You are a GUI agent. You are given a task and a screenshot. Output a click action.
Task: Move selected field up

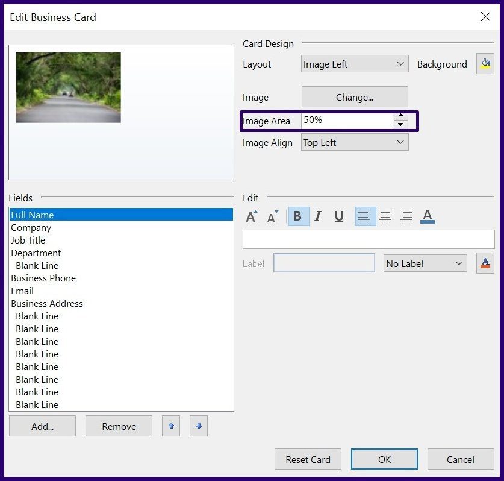[171, 426]
